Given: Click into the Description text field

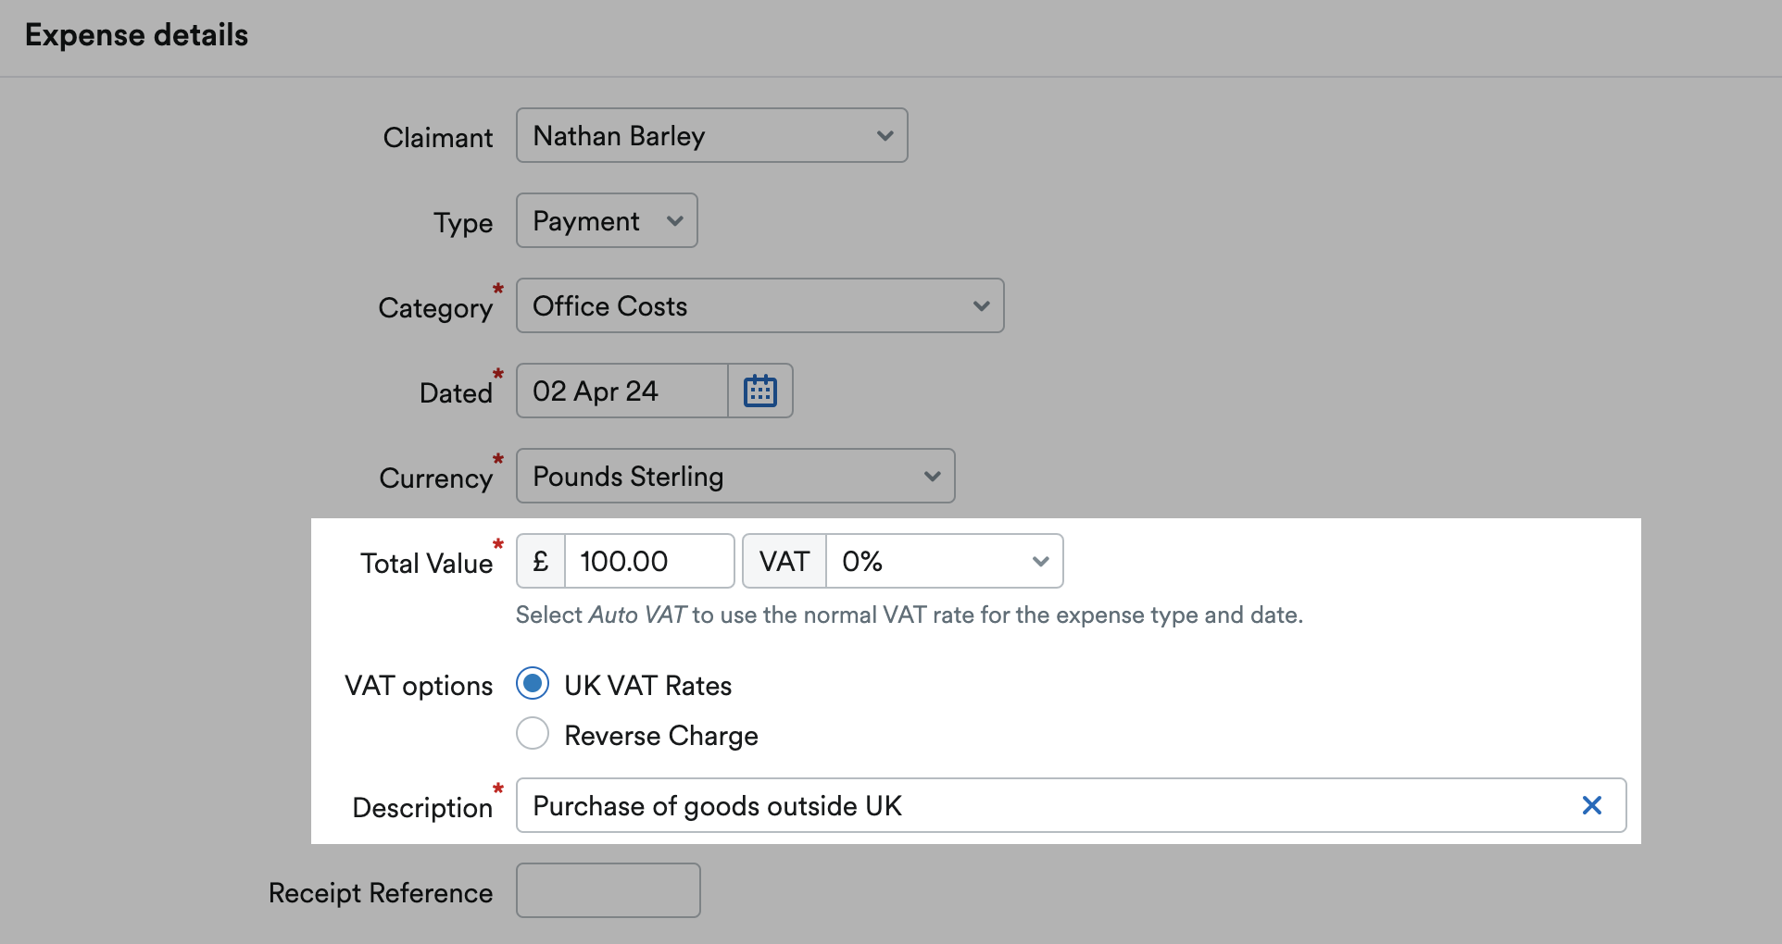Looking at the screenshot, I should coord(1071,805).
